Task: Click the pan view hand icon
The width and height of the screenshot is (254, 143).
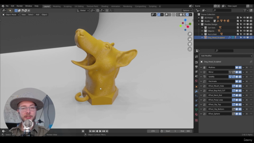Action: 190,39
